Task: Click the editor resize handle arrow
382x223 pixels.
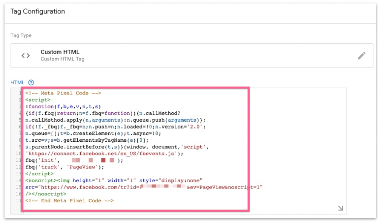Action: click(340, 208)
